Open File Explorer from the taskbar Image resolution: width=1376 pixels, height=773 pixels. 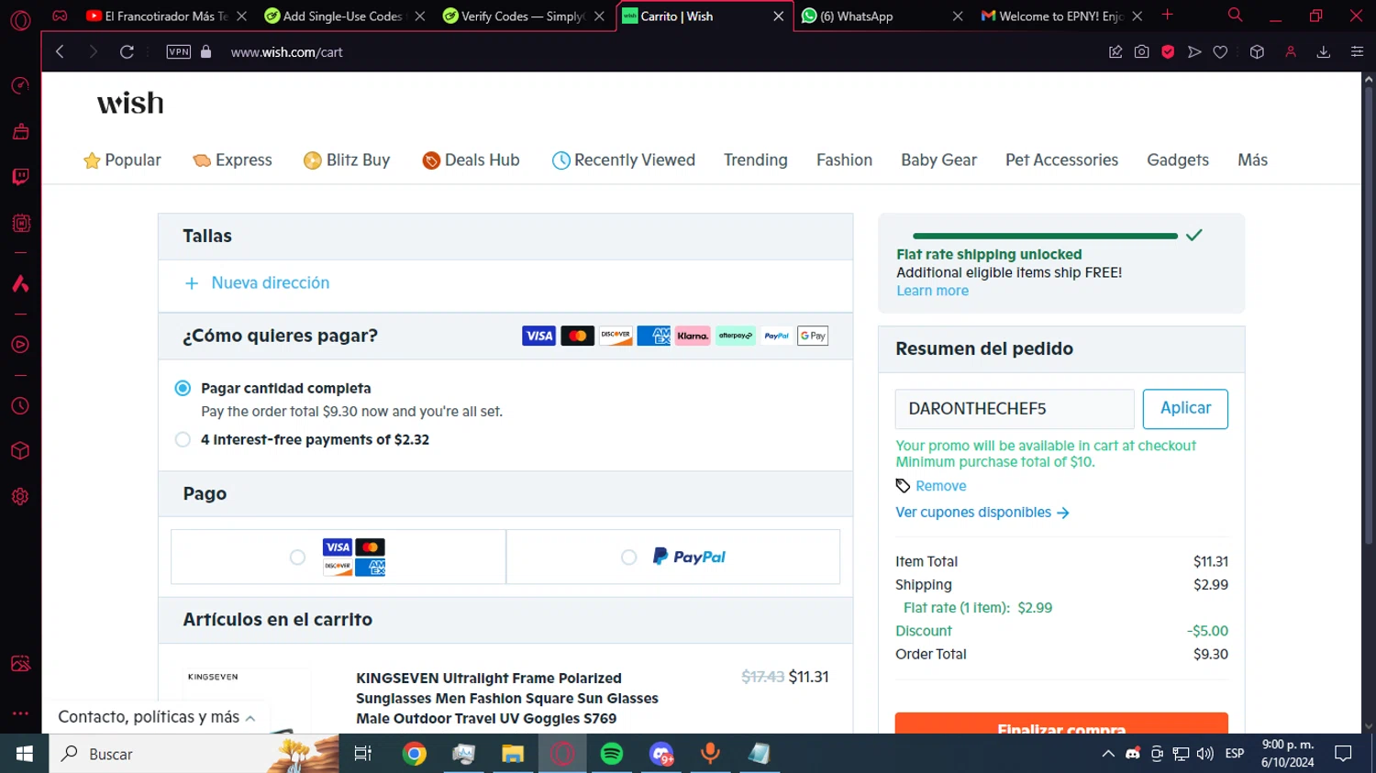513,754
